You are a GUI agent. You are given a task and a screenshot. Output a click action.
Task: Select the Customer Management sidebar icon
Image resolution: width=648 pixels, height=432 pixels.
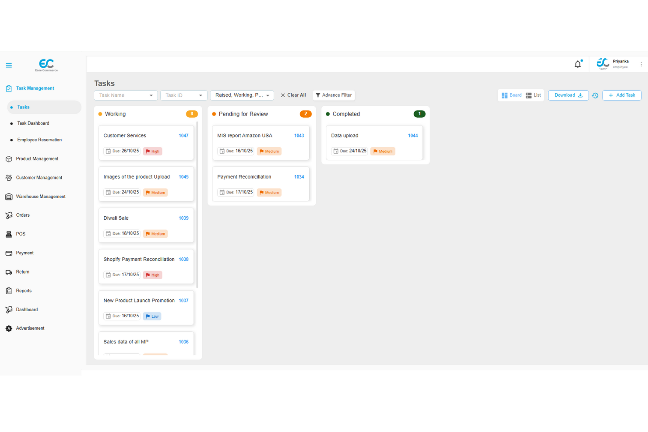point(9,177)
